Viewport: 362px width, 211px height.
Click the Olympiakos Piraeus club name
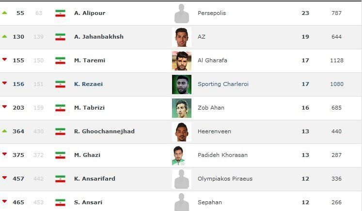[x=225, y=179]
